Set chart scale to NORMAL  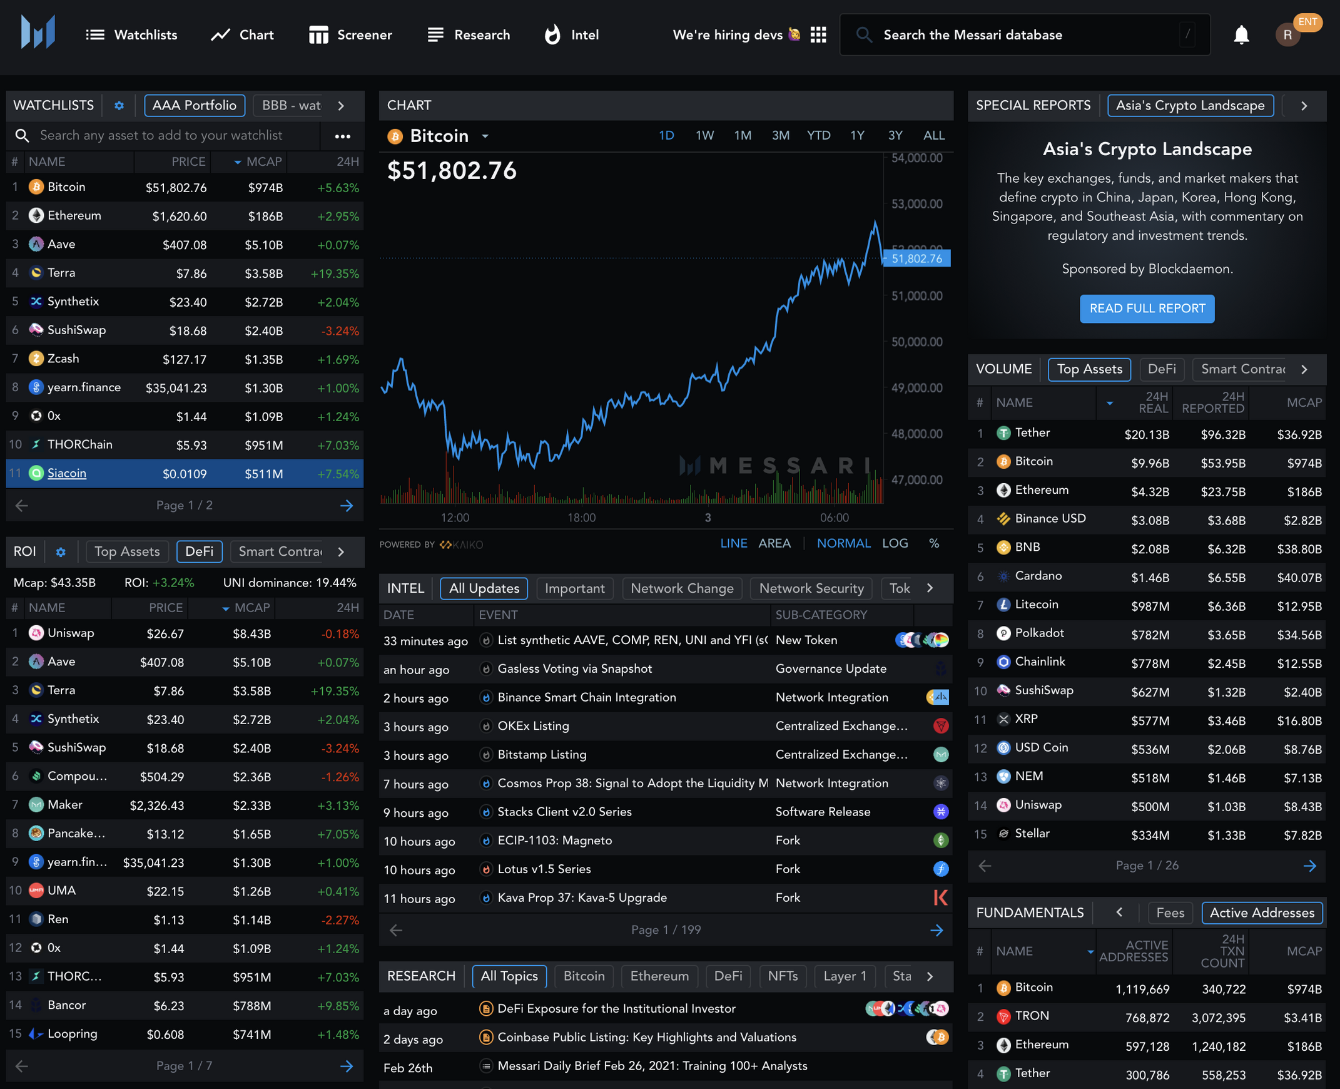843,543
